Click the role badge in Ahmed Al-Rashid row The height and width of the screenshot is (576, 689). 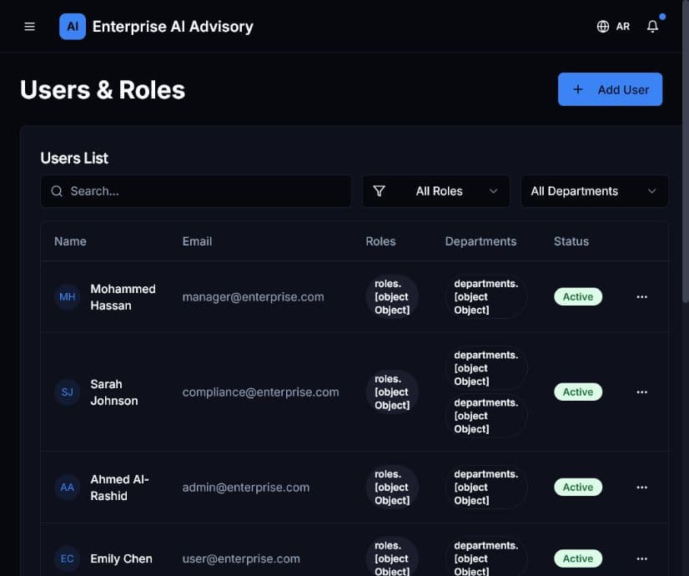click(x=392, y=488)
